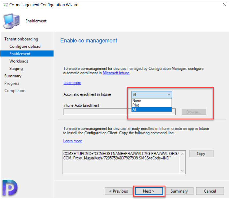Select the Enablement step in sidebar

click(x=27, y=54)
